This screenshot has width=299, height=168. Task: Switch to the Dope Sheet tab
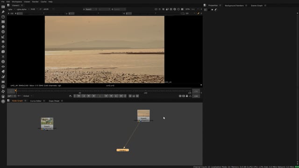tap(54, 101)
